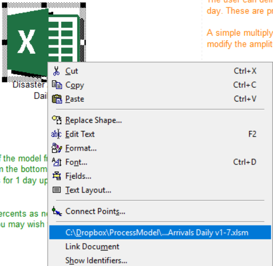Open the Fields... menu entry

click(160, 176)
